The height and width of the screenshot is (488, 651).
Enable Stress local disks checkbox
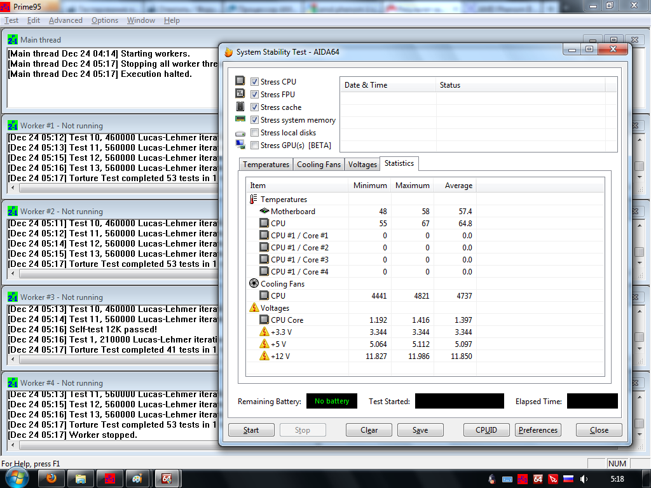click(x=254, y=132)
